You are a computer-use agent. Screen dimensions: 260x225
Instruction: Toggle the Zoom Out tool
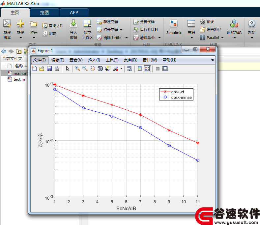tap(85, 69)
